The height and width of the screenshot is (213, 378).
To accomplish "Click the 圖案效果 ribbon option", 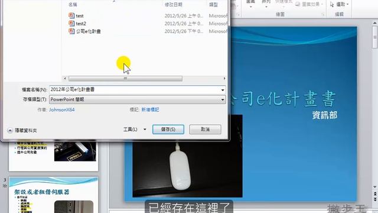I will pos(309,4).
